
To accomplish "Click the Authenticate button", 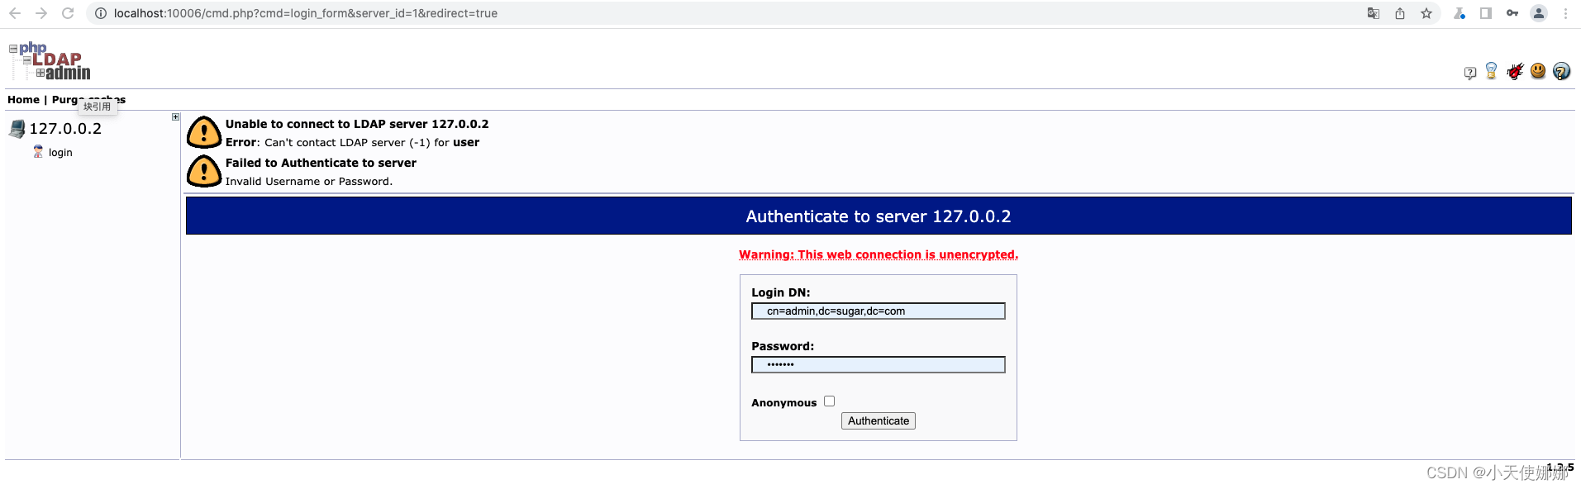I will point(879,421).
